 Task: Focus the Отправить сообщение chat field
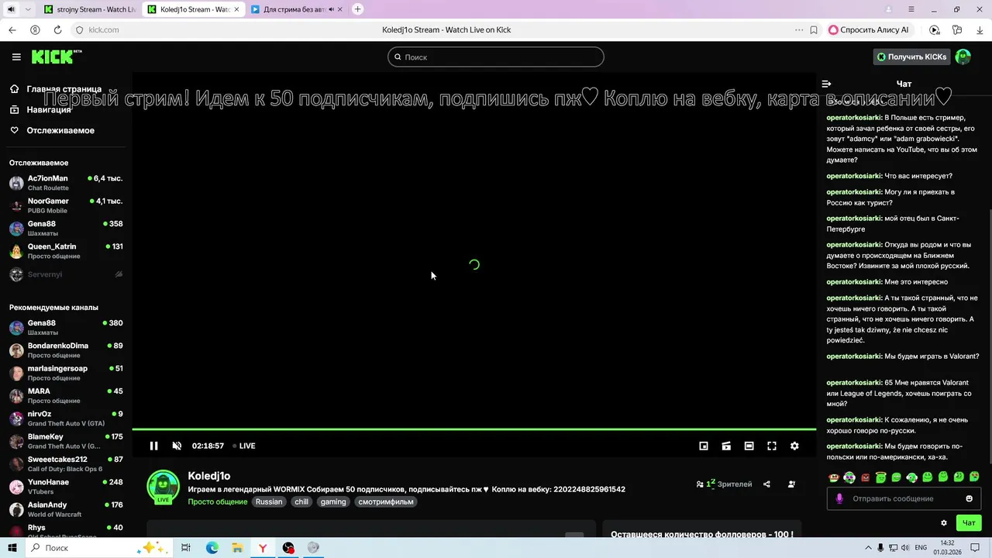(904, 498)
